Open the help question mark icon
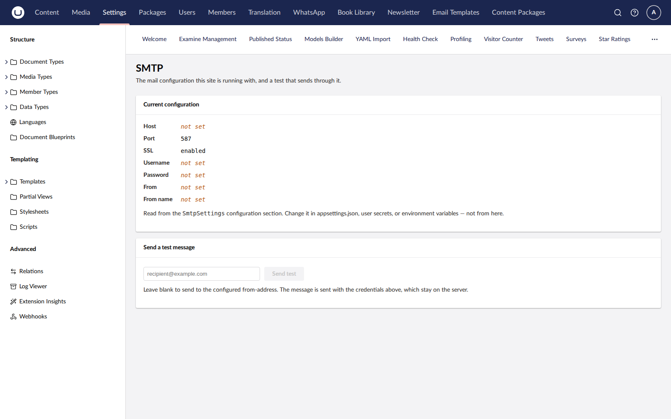This screenshot has width=671, height=419. click(x=635, y=13)
